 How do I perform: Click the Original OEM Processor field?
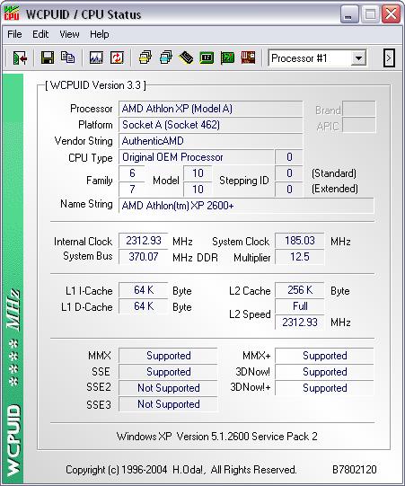coord(196,157)
